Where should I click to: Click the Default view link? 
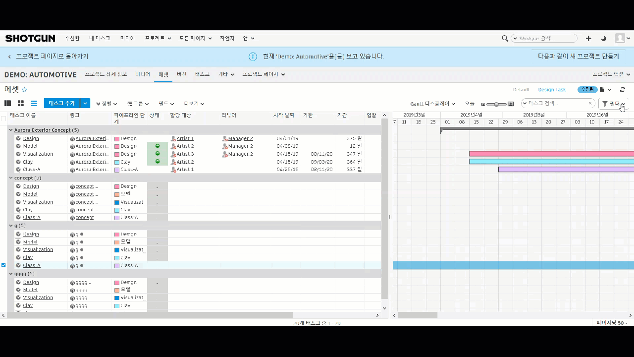click(x=521, y=90)
